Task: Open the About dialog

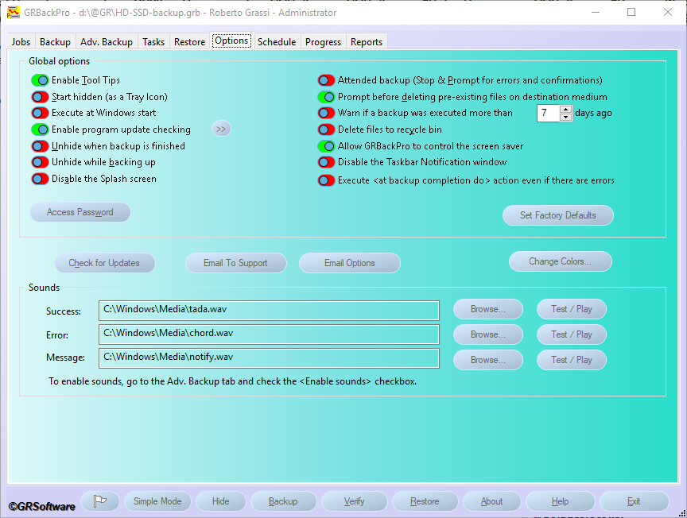Action: point(492,501)
